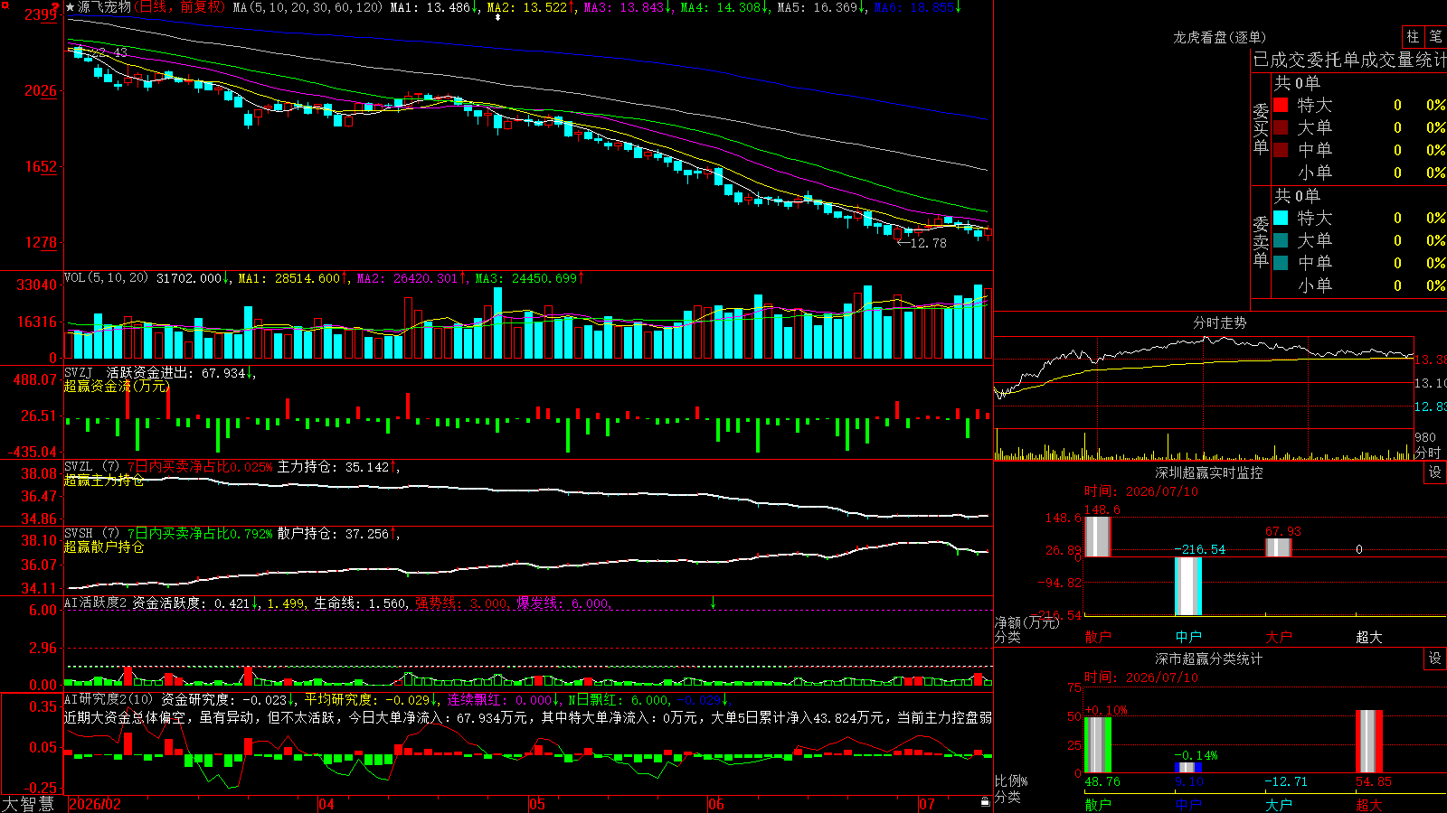Viewport: 1447px width, 813px height.
Task: Click the green down arrow in AI活跃度 panel
Action: pos(713,603)
